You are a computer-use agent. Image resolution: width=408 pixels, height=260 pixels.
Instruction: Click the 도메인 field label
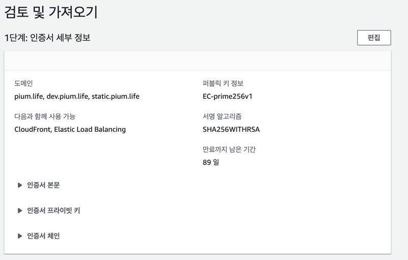(23, 83)
